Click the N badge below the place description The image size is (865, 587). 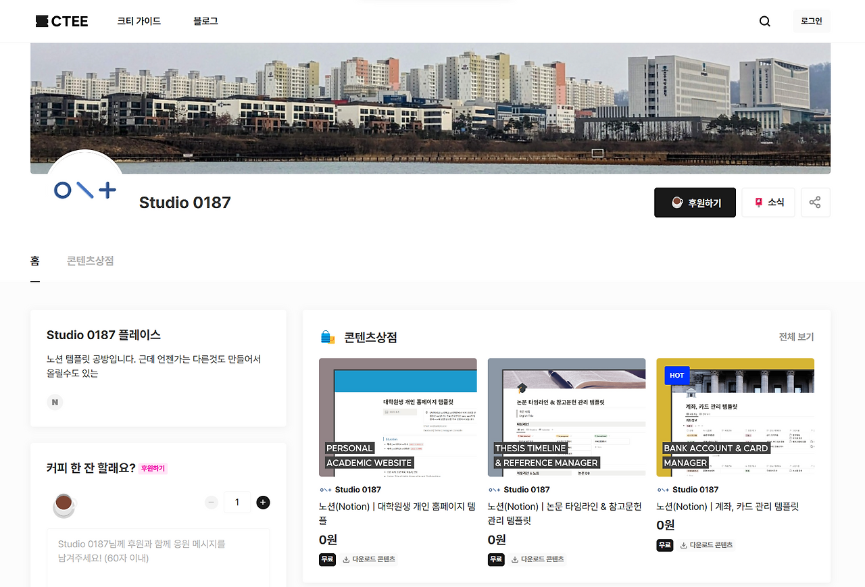[x=54, y=401]
